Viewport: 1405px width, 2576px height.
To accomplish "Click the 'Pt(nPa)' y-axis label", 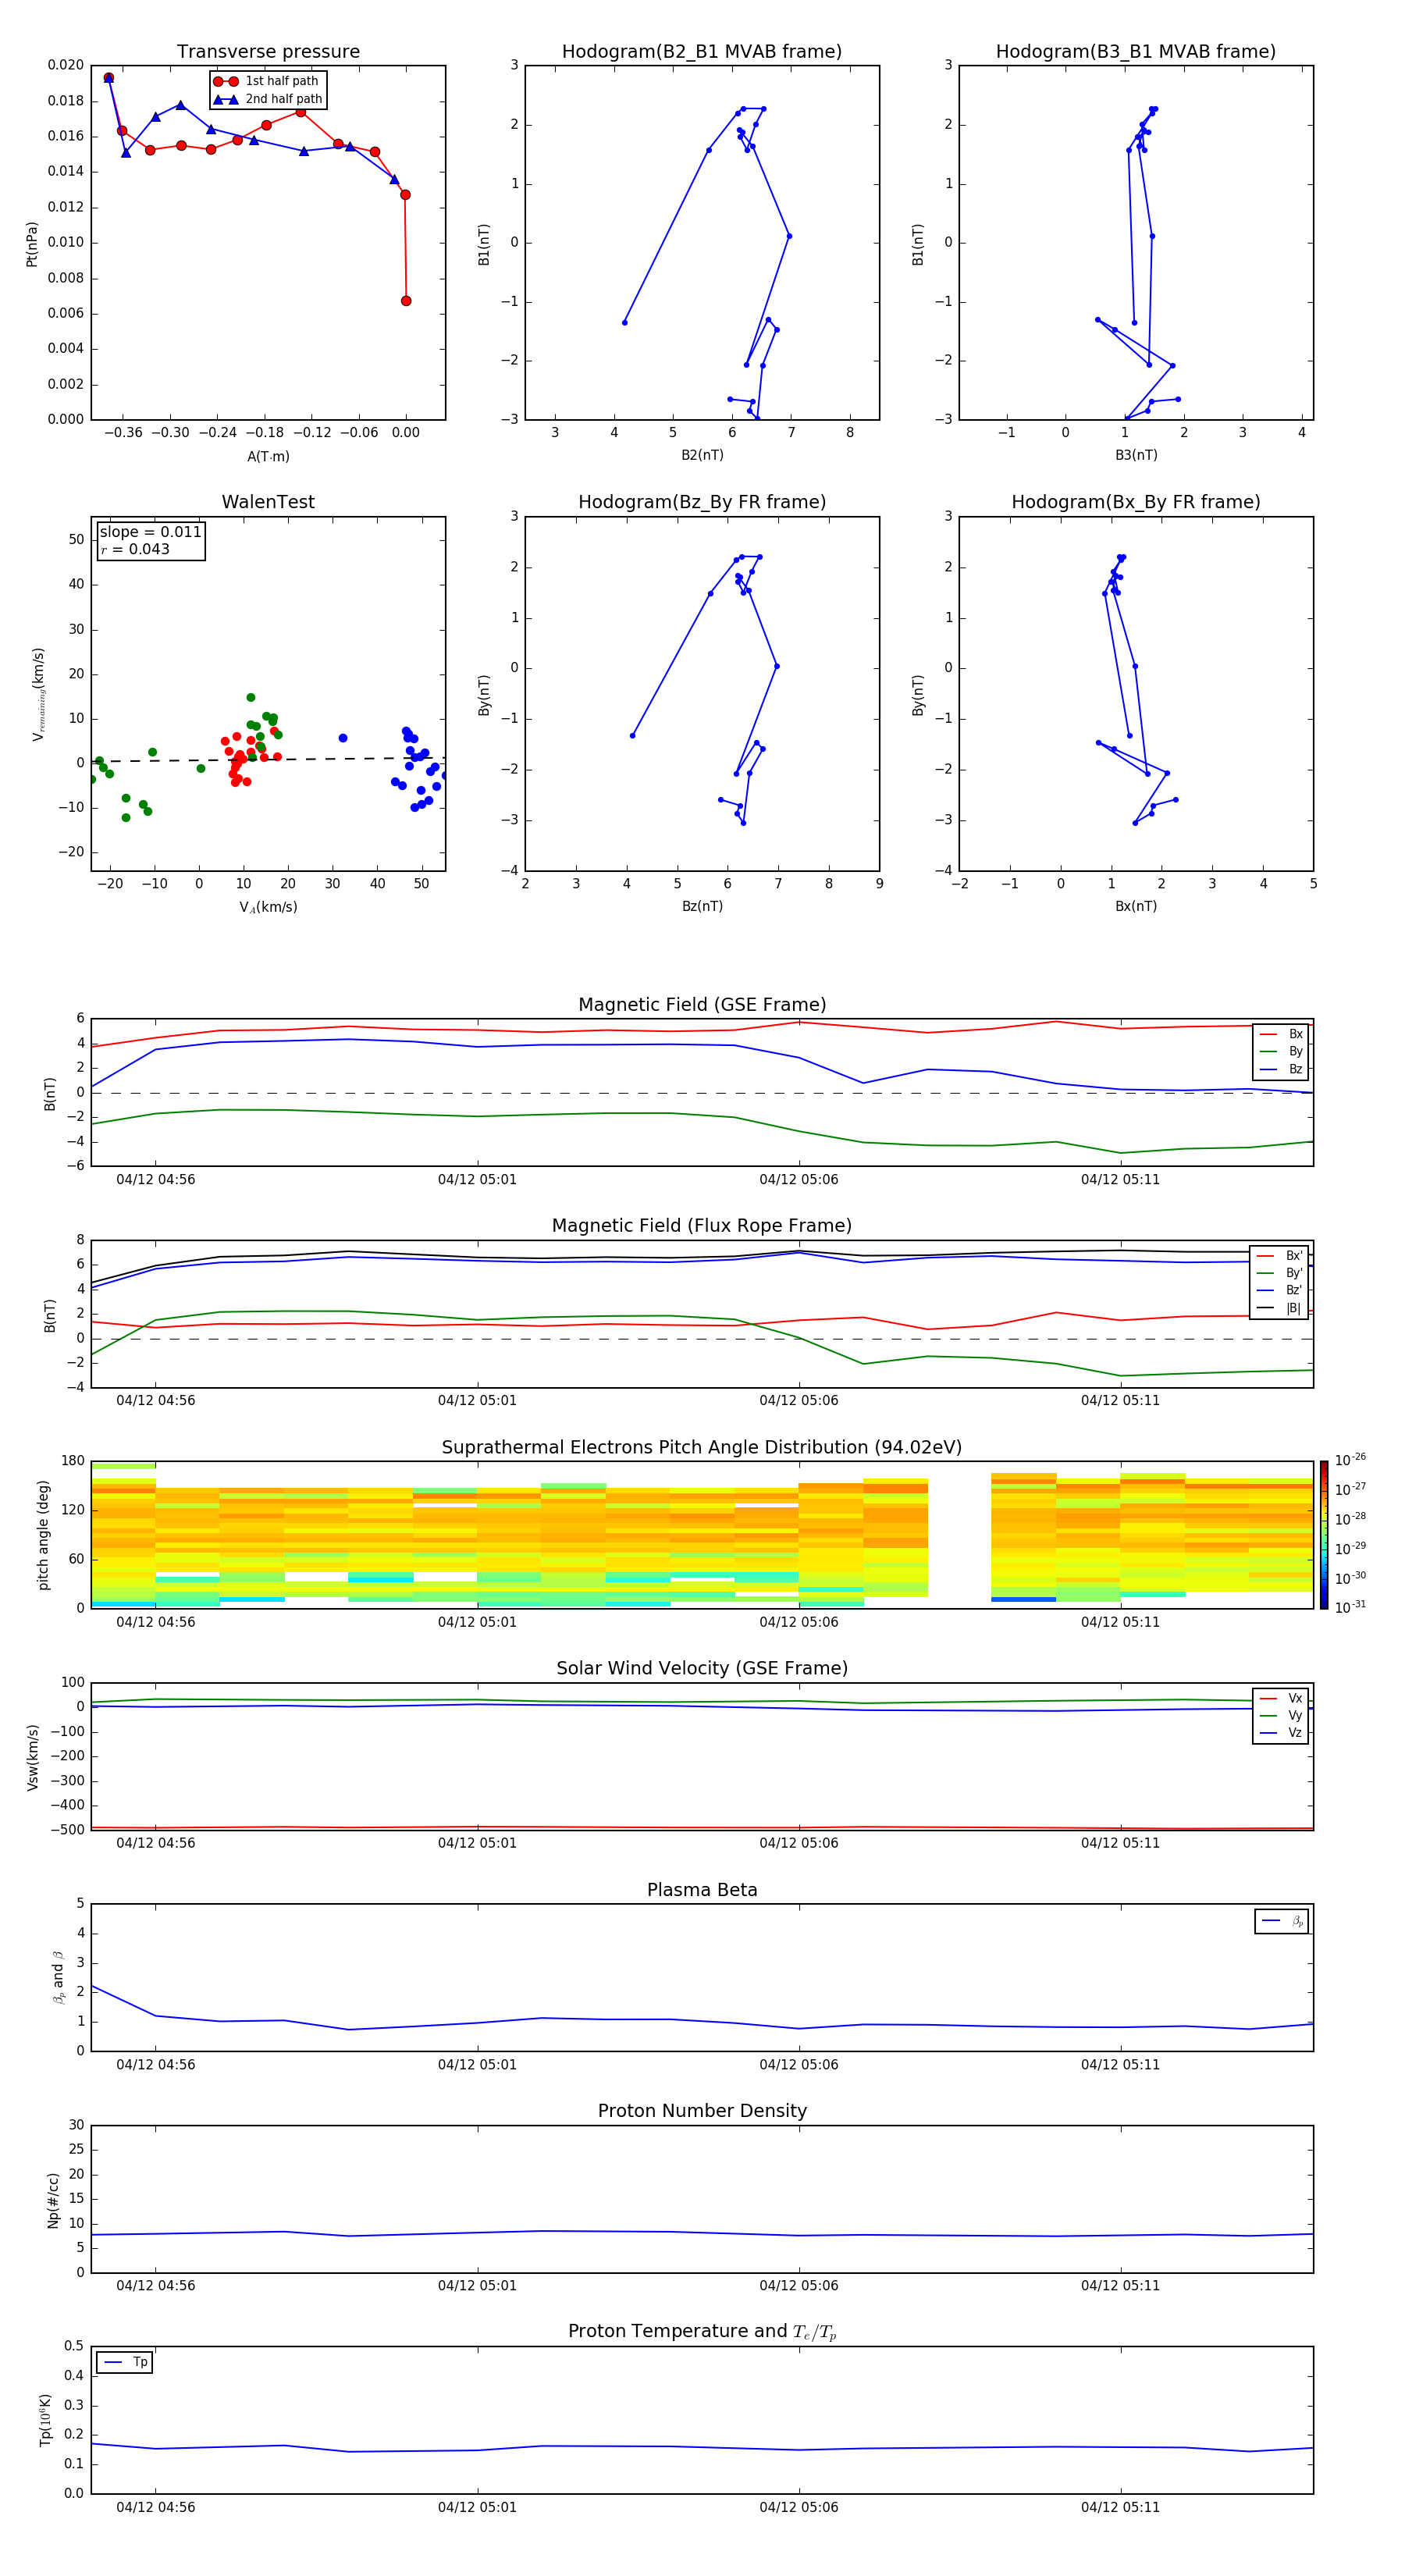I will pos(32,244).
